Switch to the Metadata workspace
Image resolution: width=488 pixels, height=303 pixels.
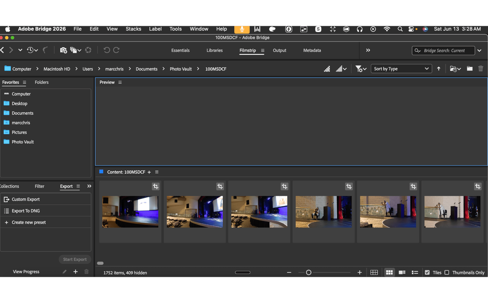click(x=312, y=50)
